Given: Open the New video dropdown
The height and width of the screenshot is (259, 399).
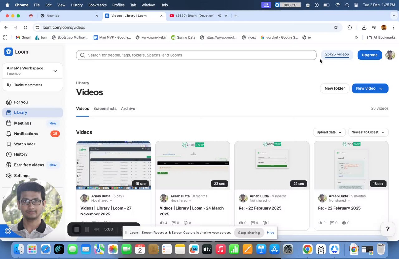Looking at the screenshot, I should [x=370, y=88].
